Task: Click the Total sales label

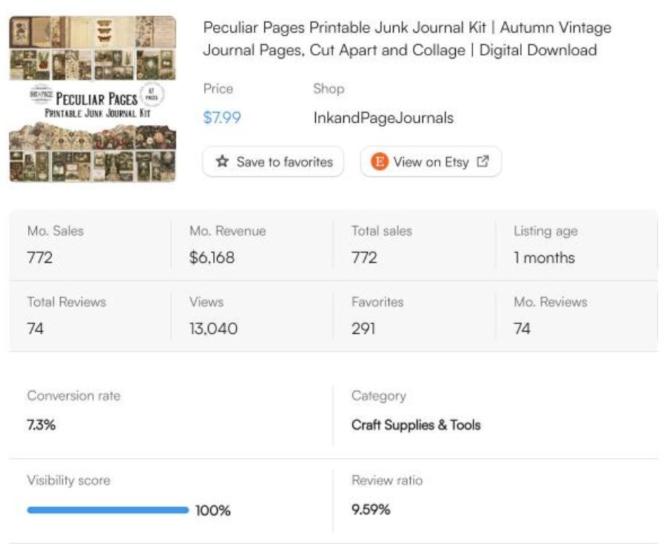Action: click(x=381, y=231)
